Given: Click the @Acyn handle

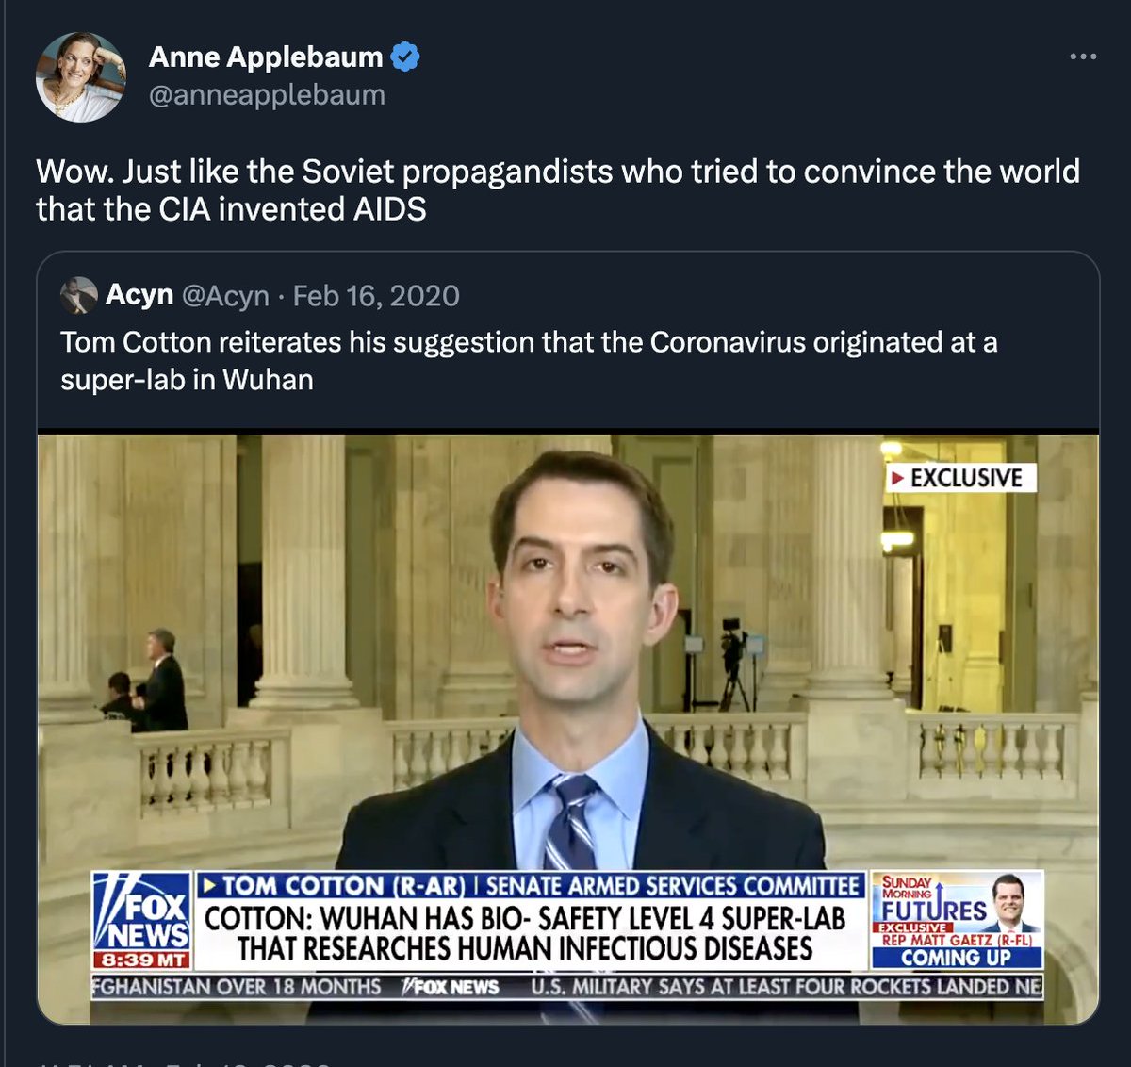Looking at the screenshot, I should click(225, 296).
